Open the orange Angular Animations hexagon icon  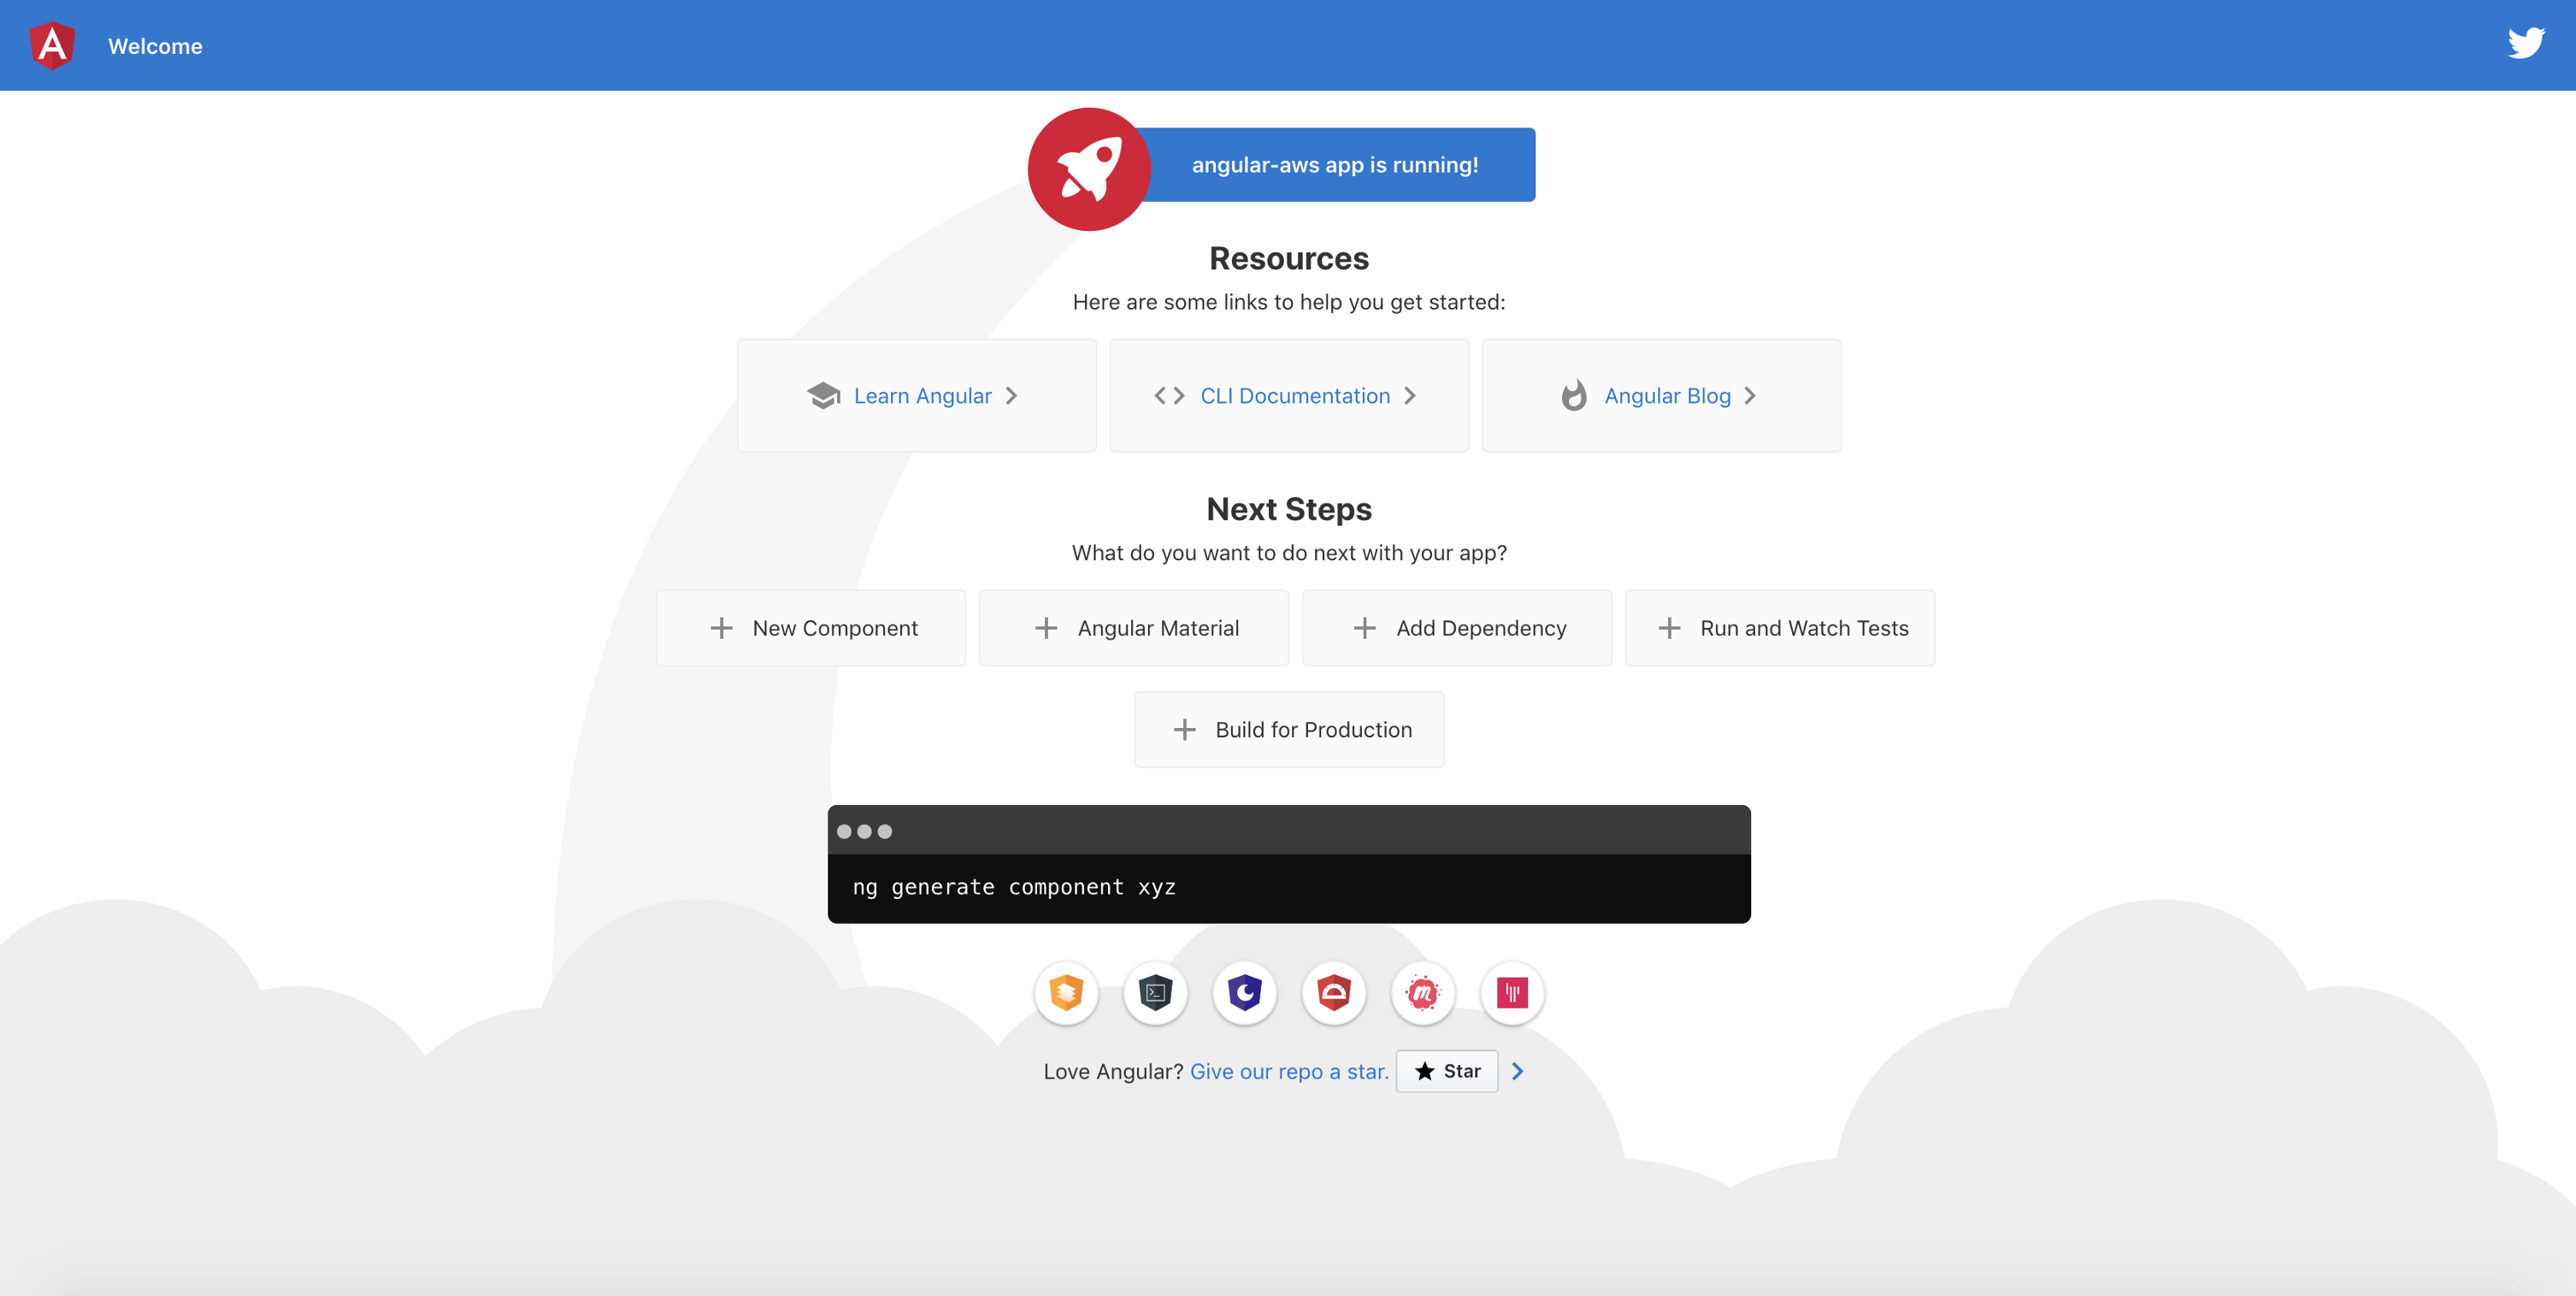click(x=1066, y=993)
